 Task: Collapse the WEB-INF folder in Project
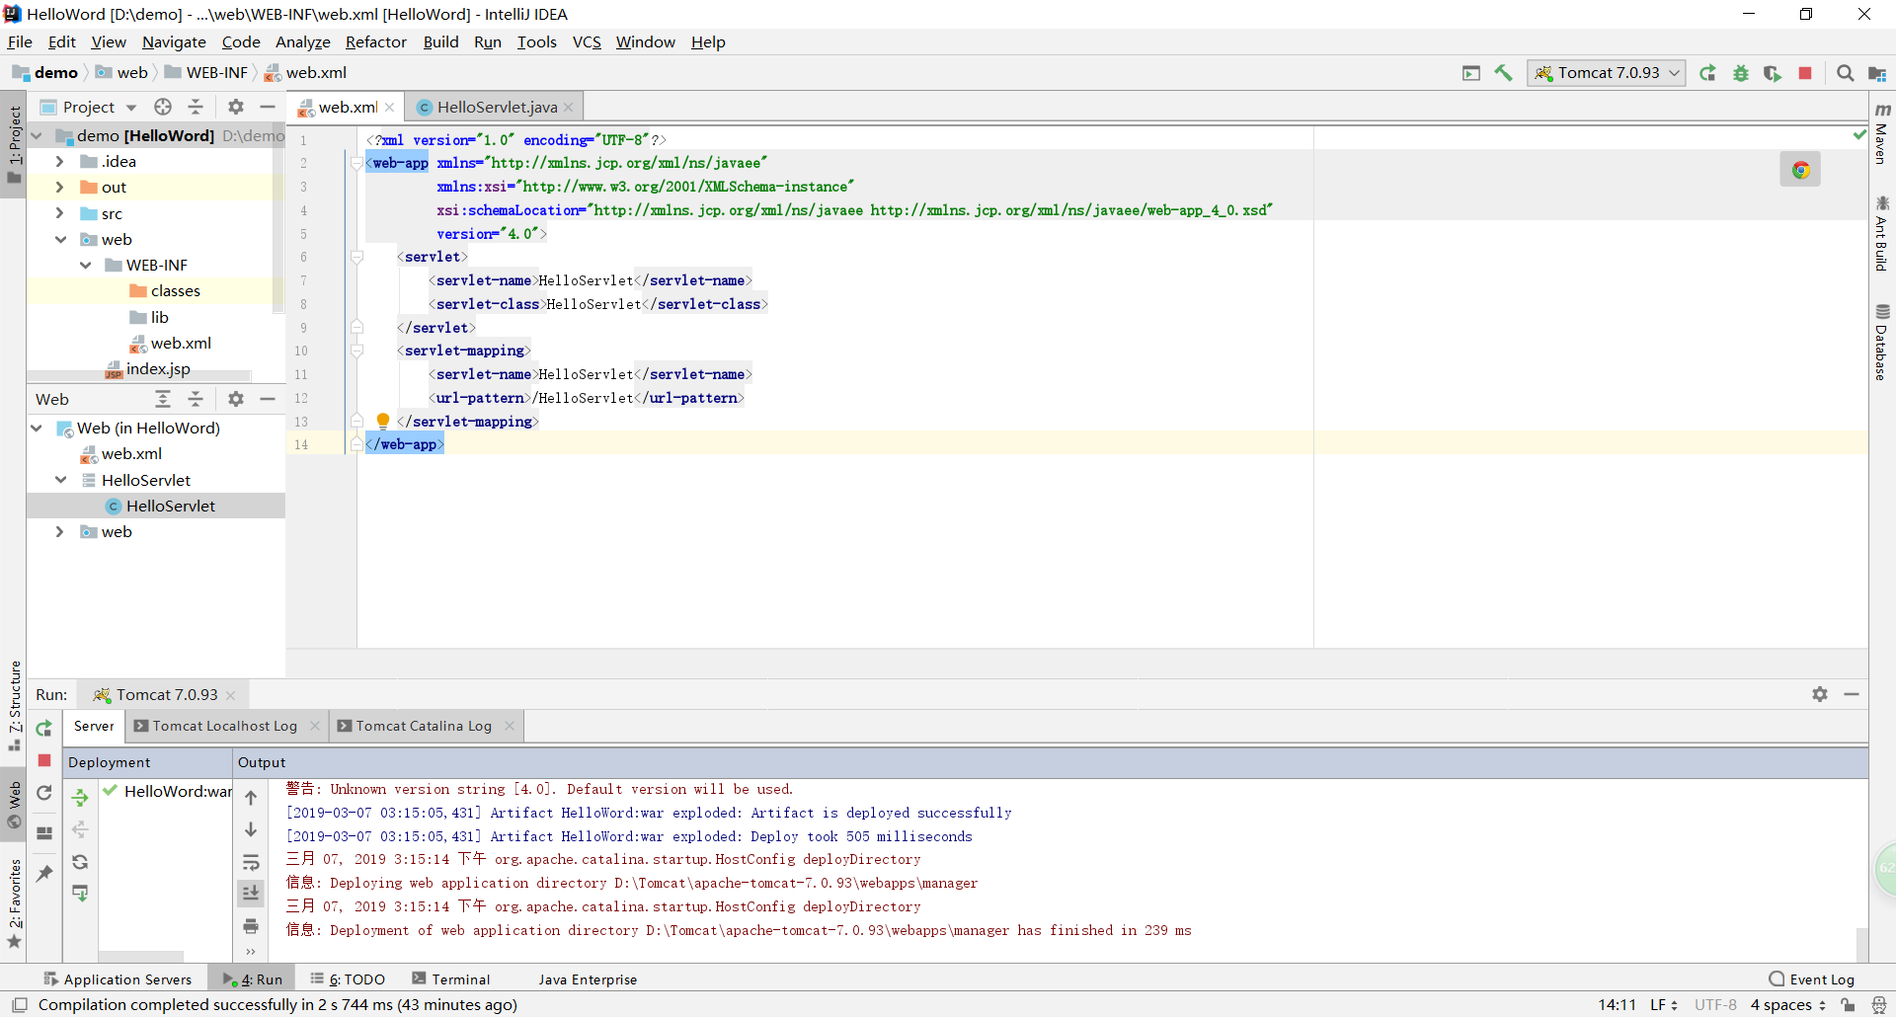[x=86, y=265]
